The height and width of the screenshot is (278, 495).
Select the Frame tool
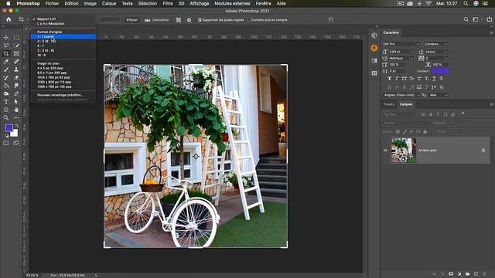click(16, 53)
